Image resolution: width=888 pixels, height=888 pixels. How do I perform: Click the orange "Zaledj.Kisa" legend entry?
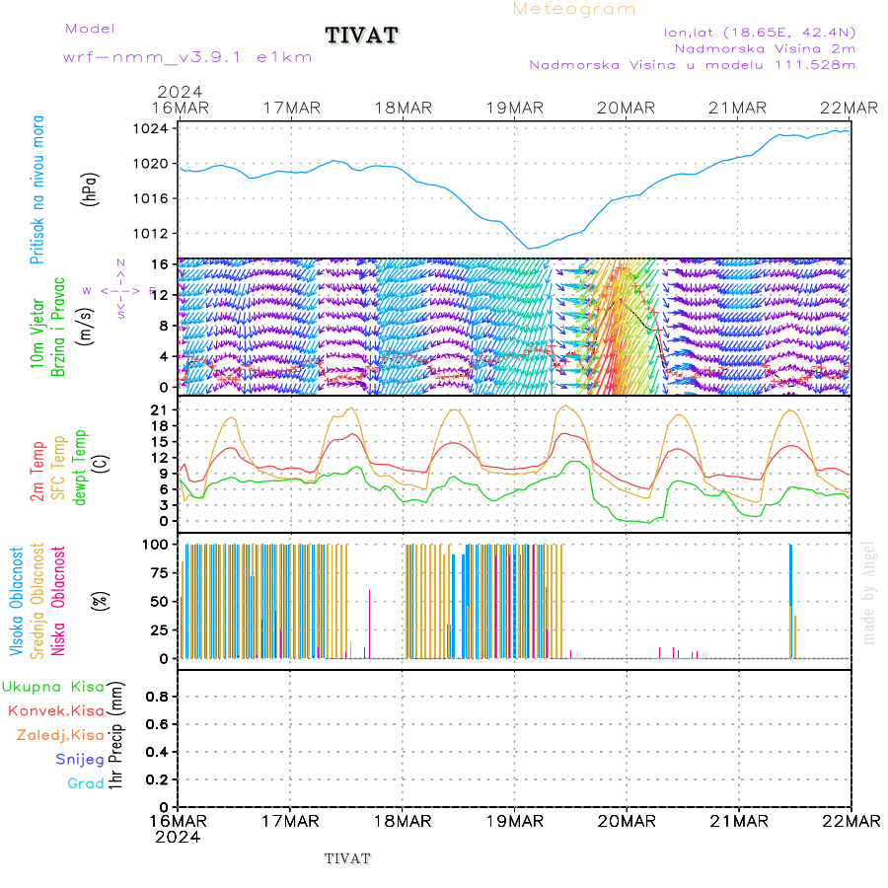pos(60,736)
